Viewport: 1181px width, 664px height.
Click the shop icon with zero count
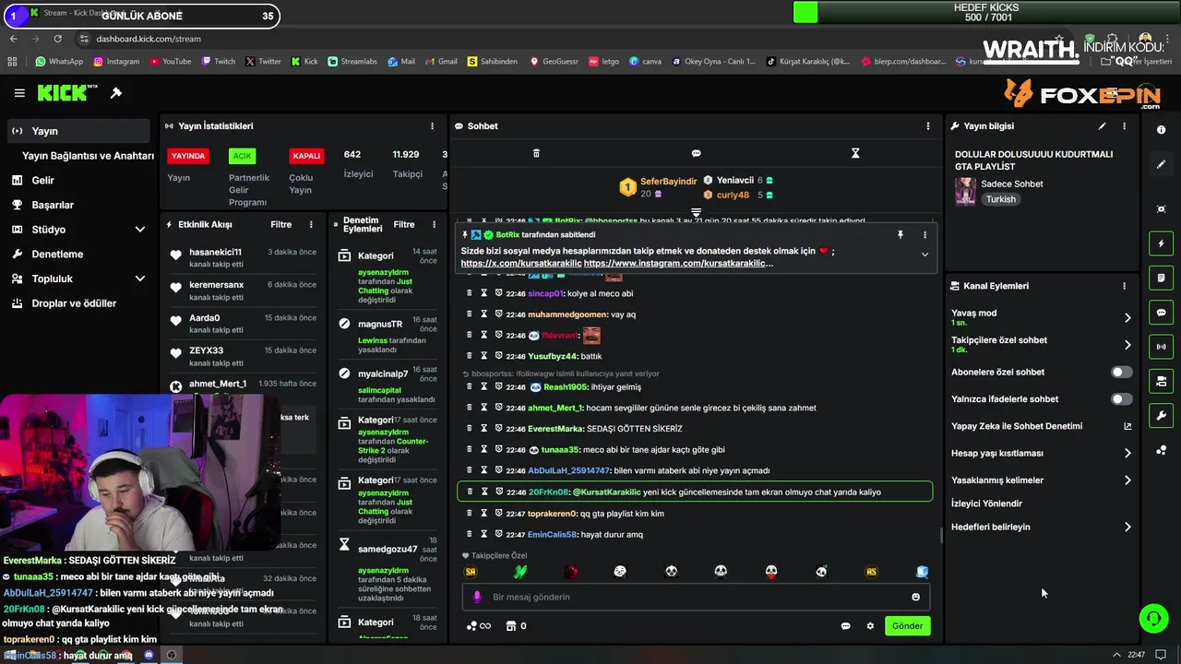click(x=516, y=626)
